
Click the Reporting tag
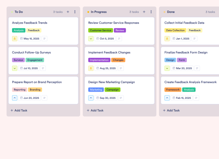tap(19, 90)
